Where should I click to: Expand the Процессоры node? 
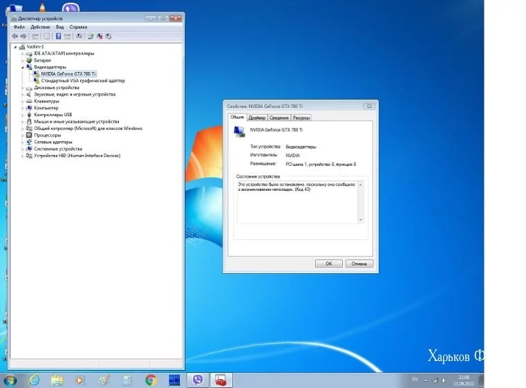coord(22,135)
